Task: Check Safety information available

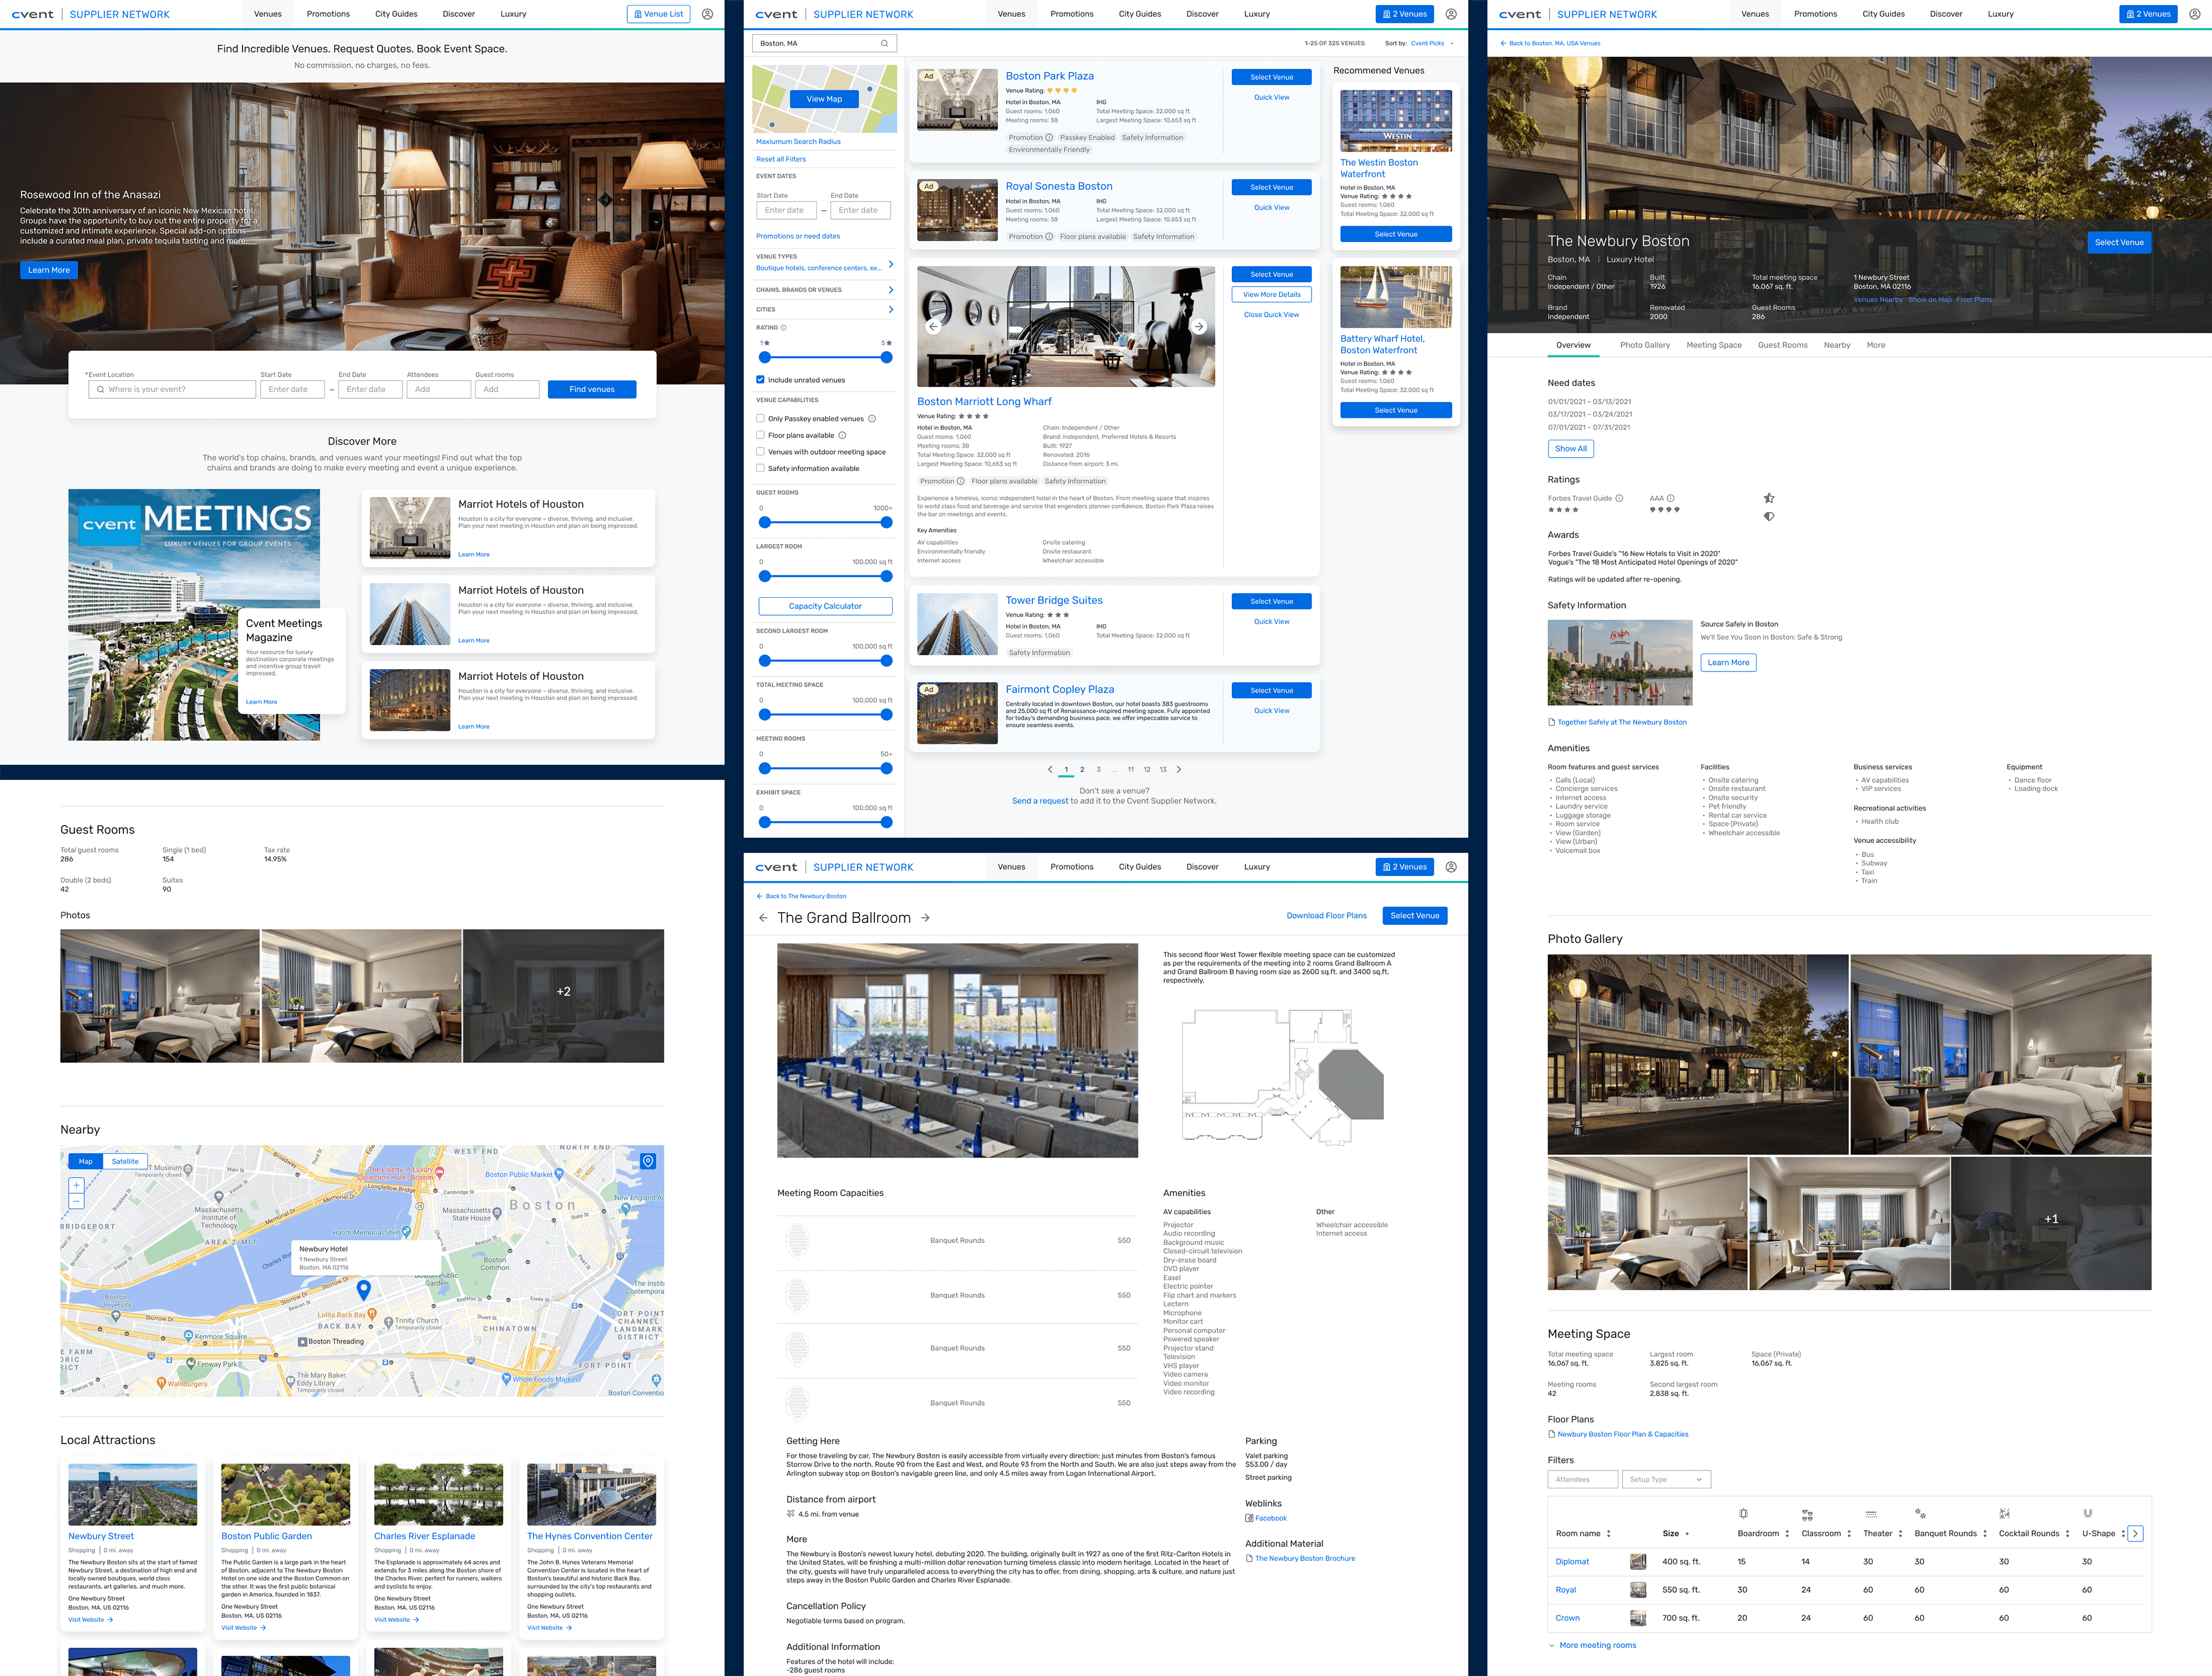Action: pos(760,468)
